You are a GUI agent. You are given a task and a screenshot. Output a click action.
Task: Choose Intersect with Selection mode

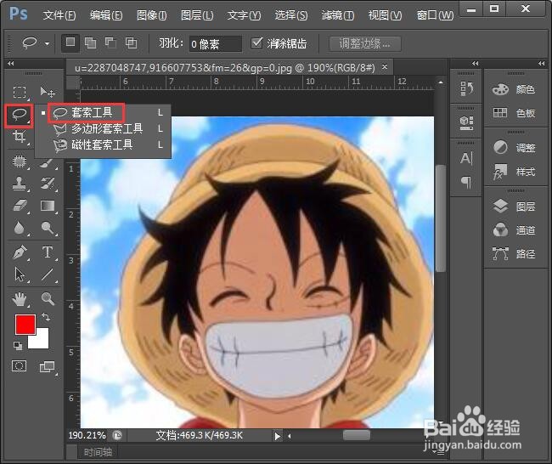[132, 43]
